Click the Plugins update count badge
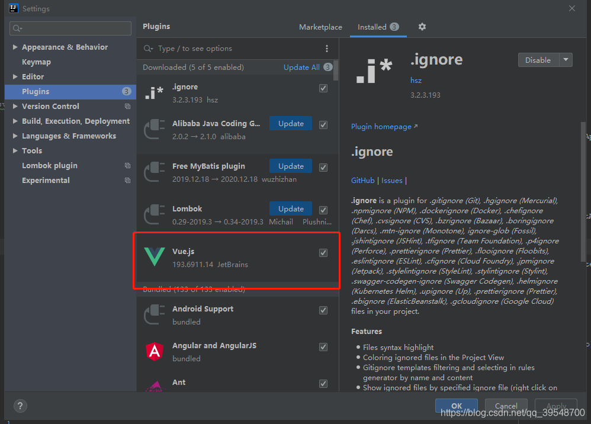This screenshot has width=591, height=424. [x=127, y=92]
